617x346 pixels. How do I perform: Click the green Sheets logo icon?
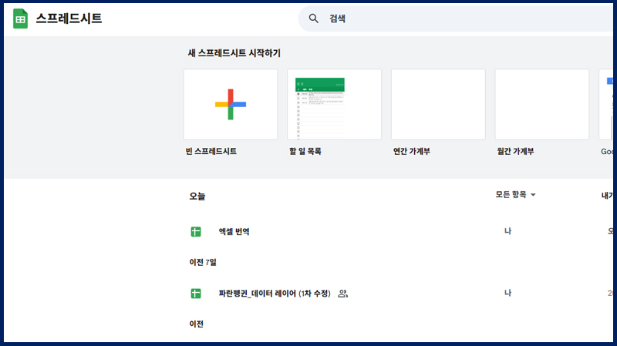point(21,18)
